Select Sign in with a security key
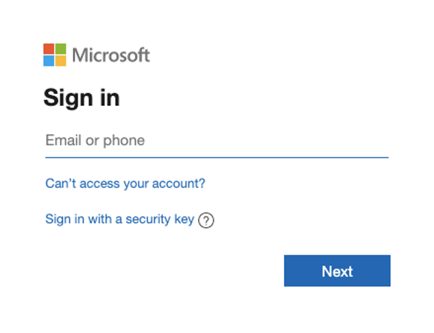This screenshot has width=434, height=333. click(x=120, y=219)
